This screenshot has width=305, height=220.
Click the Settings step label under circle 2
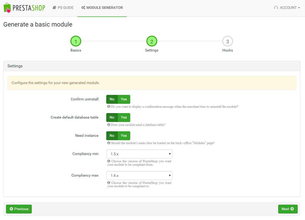coord(152,50)
